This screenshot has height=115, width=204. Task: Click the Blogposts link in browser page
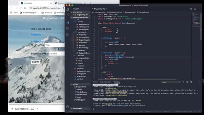tap(36, 34)
